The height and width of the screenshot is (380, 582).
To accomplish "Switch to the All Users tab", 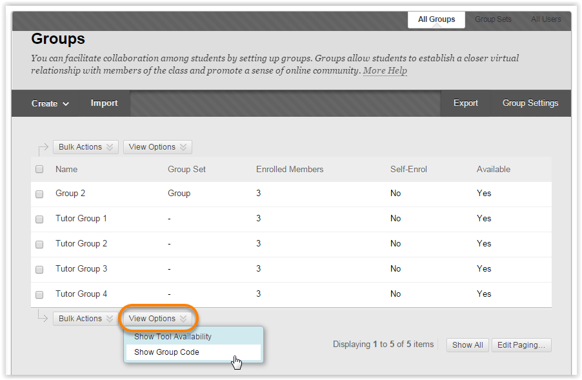I will click(x=546, y=19).
